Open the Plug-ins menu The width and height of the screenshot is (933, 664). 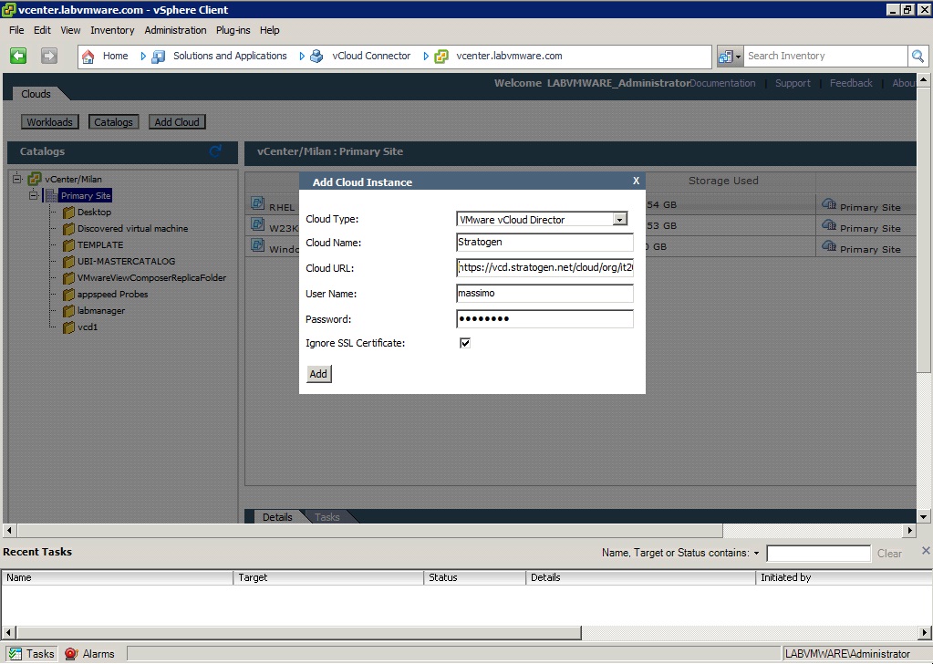pyautogui.click(x=233, y=30)
